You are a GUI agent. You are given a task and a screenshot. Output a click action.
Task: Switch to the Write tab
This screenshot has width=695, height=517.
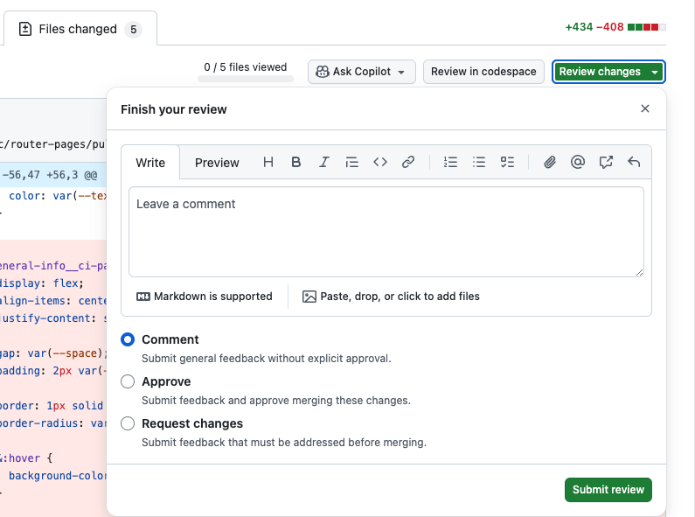(150, 163)
